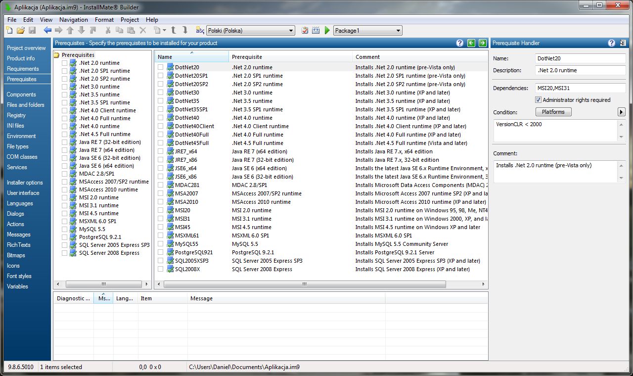Click the Open project folder icon
The height and width of the screenshot is (376, 633).
tap(21, 31)
